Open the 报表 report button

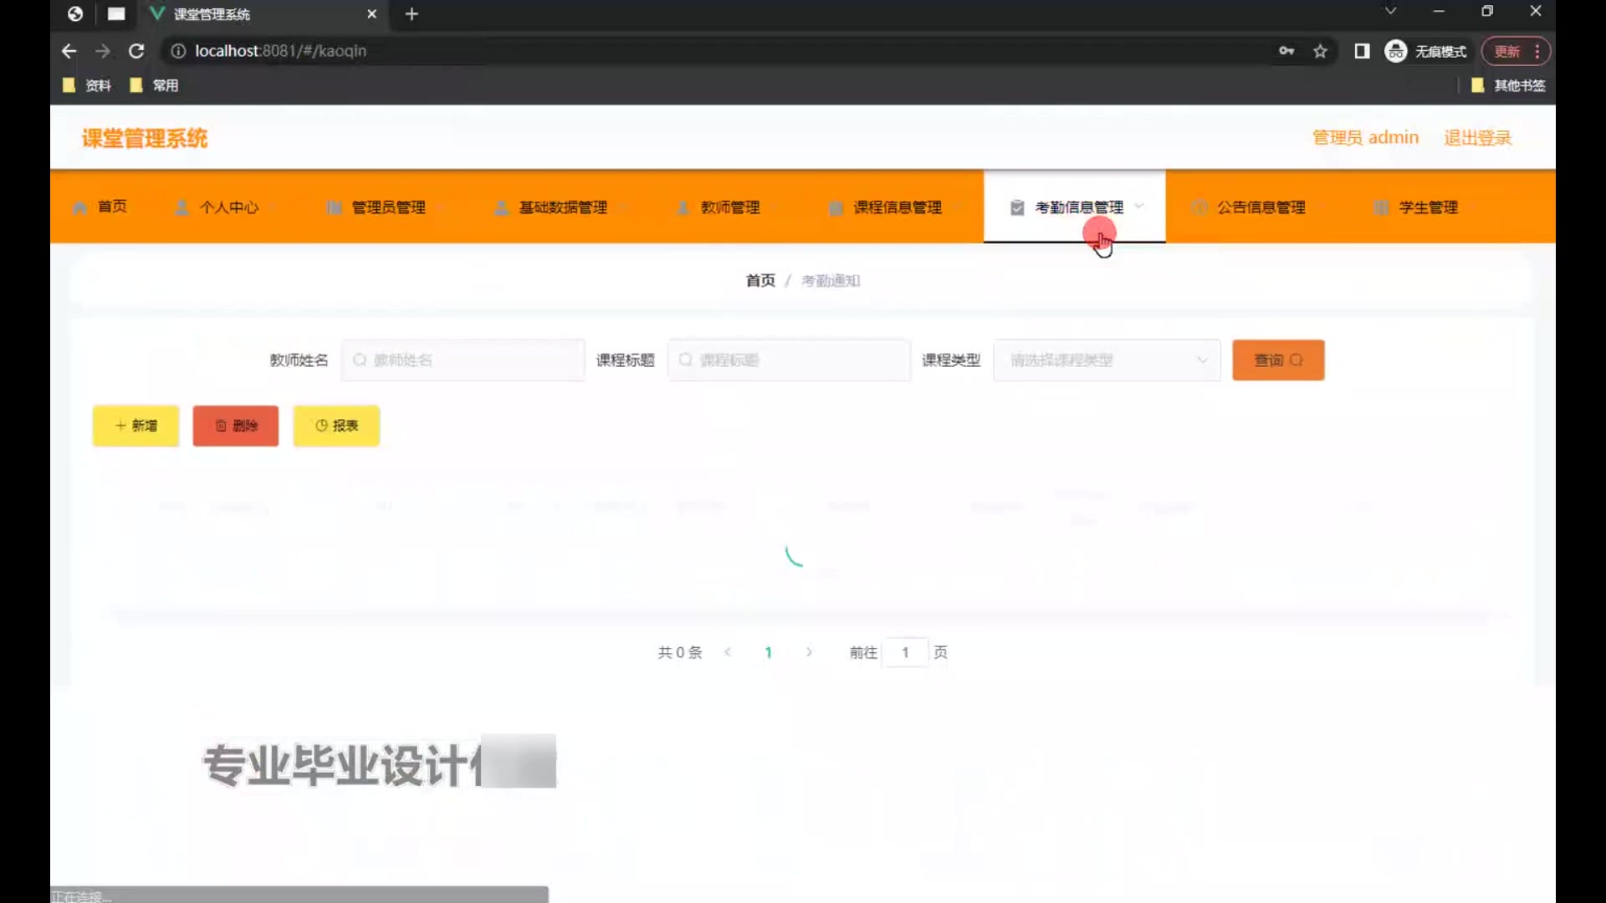[336, 426]
